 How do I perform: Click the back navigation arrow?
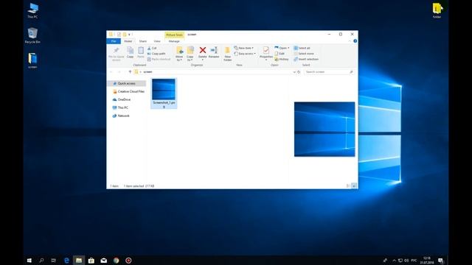(111, 72)
